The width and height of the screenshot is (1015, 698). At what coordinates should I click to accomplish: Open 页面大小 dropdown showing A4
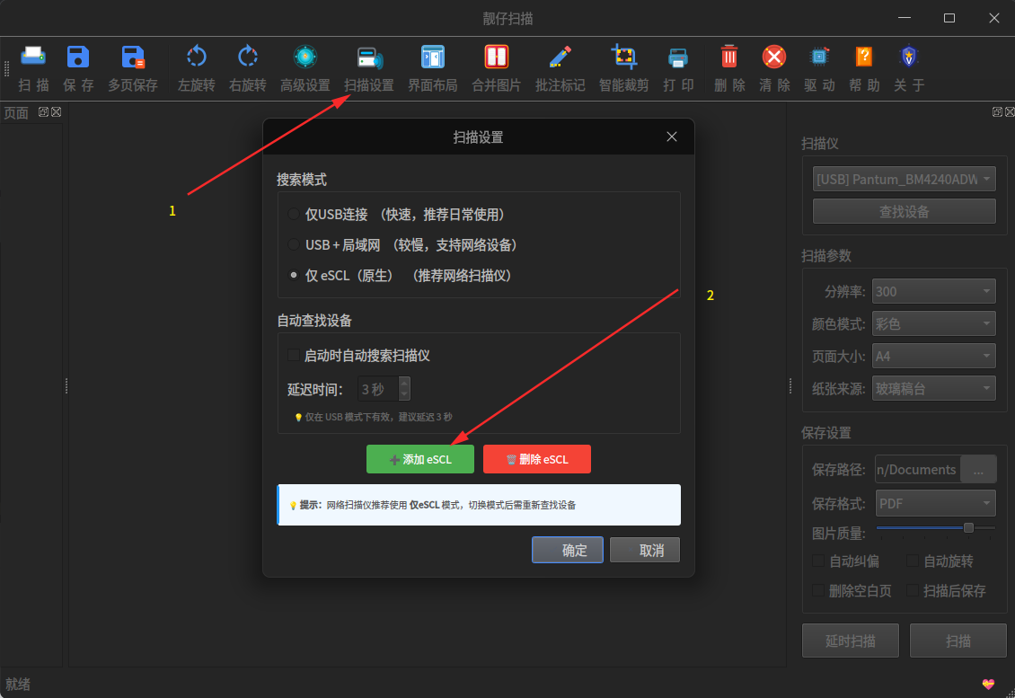(x=933, y=356)
